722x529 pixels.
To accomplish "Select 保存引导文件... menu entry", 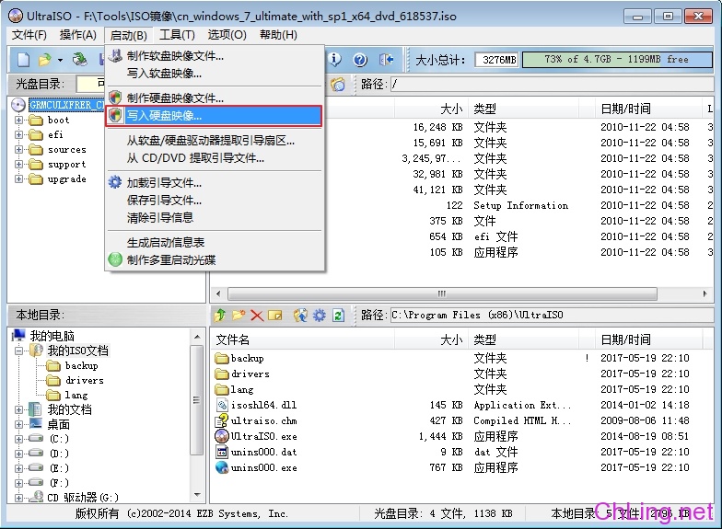I will (x=214, y=201).
